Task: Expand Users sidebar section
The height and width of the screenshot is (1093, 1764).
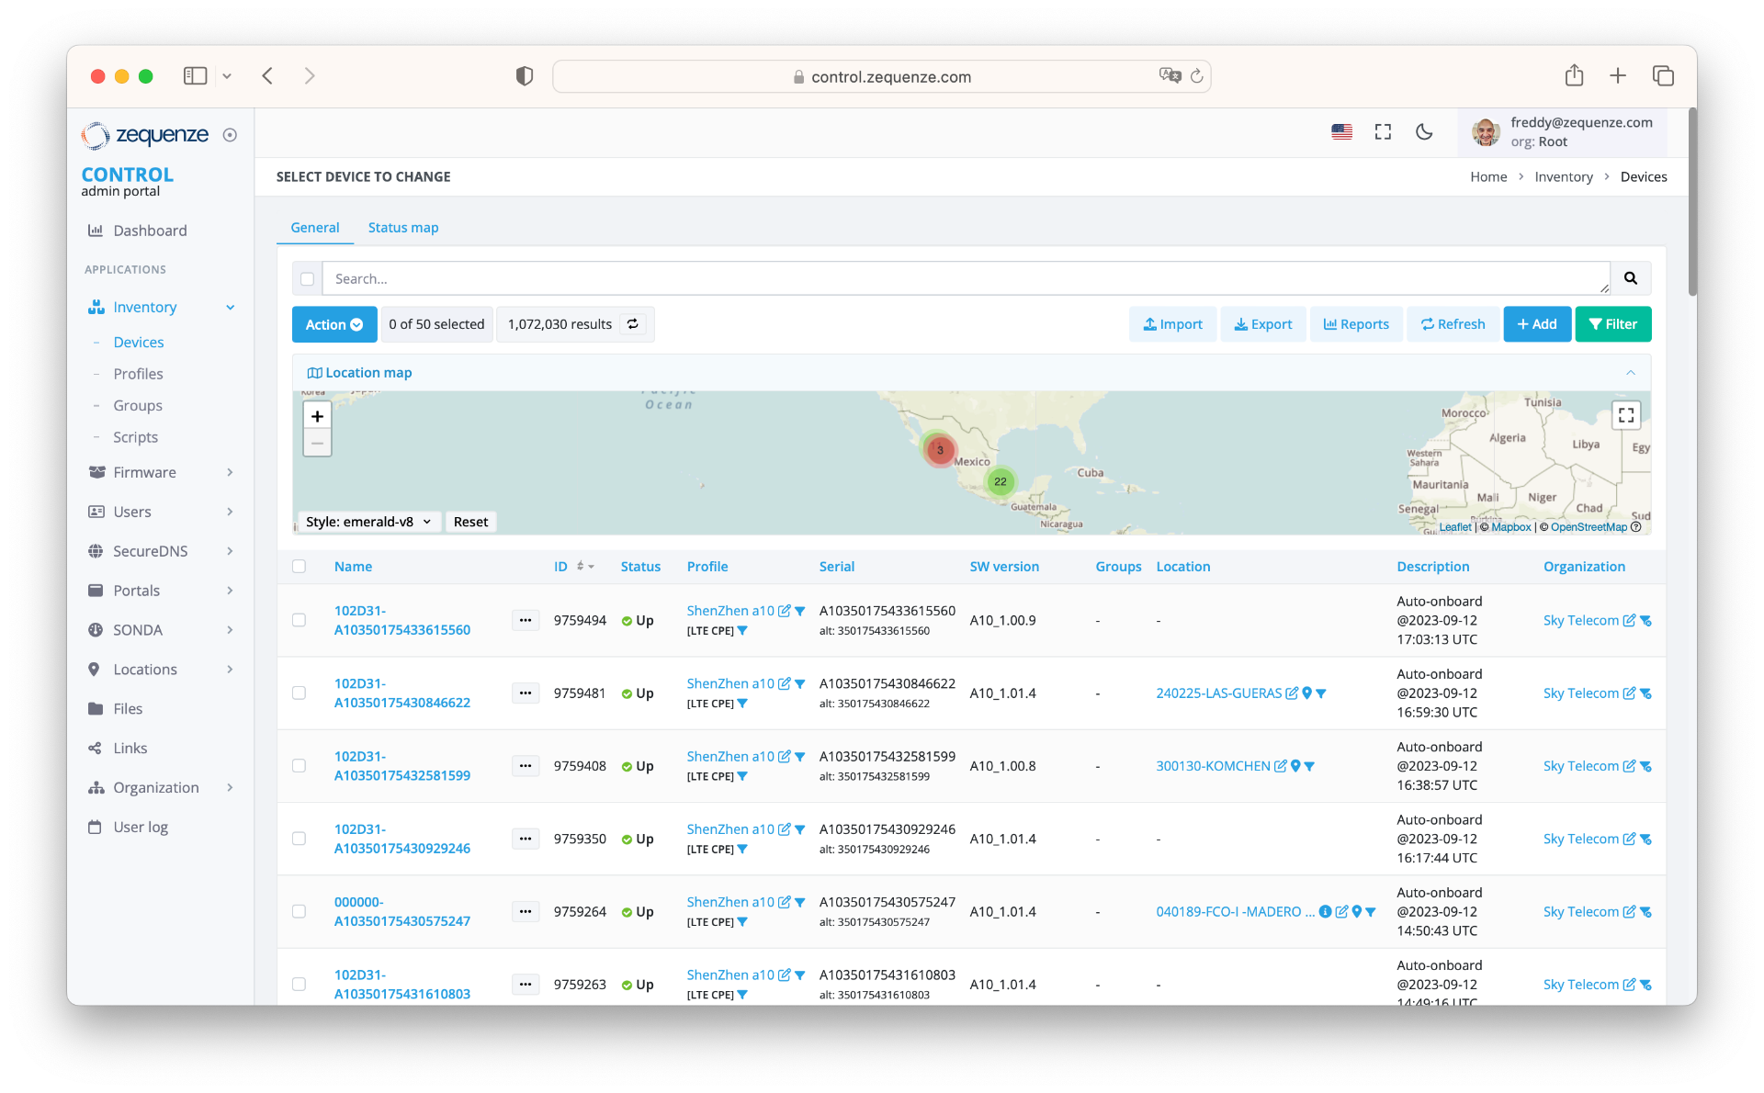Action: 230,512
